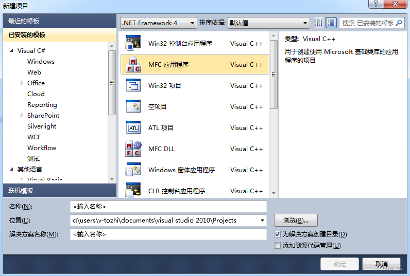
Task: Click the 浏览(B)... browse button
Action: tap(296, 220)
